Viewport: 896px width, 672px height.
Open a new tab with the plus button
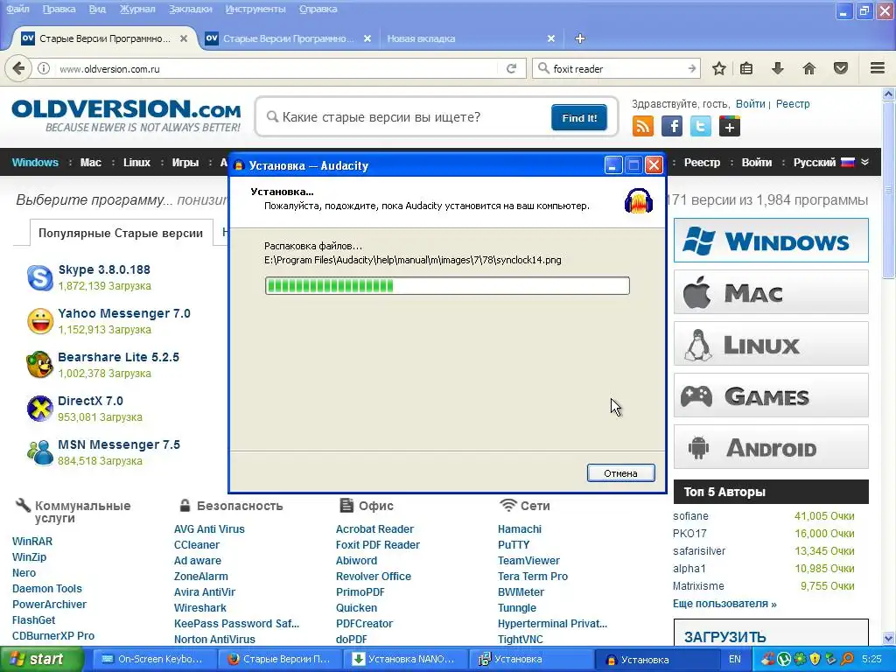coord(580,38)
